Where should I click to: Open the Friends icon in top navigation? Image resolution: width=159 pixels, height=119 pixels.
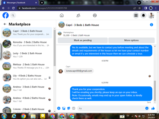coord(78,16)
